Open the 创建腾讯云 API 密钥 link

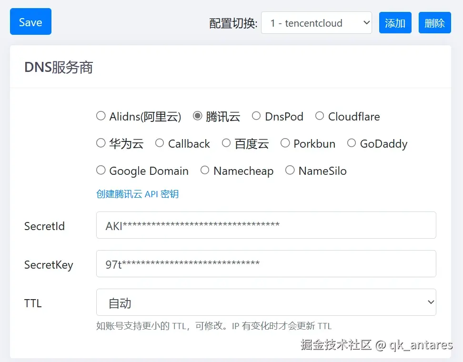137,194
